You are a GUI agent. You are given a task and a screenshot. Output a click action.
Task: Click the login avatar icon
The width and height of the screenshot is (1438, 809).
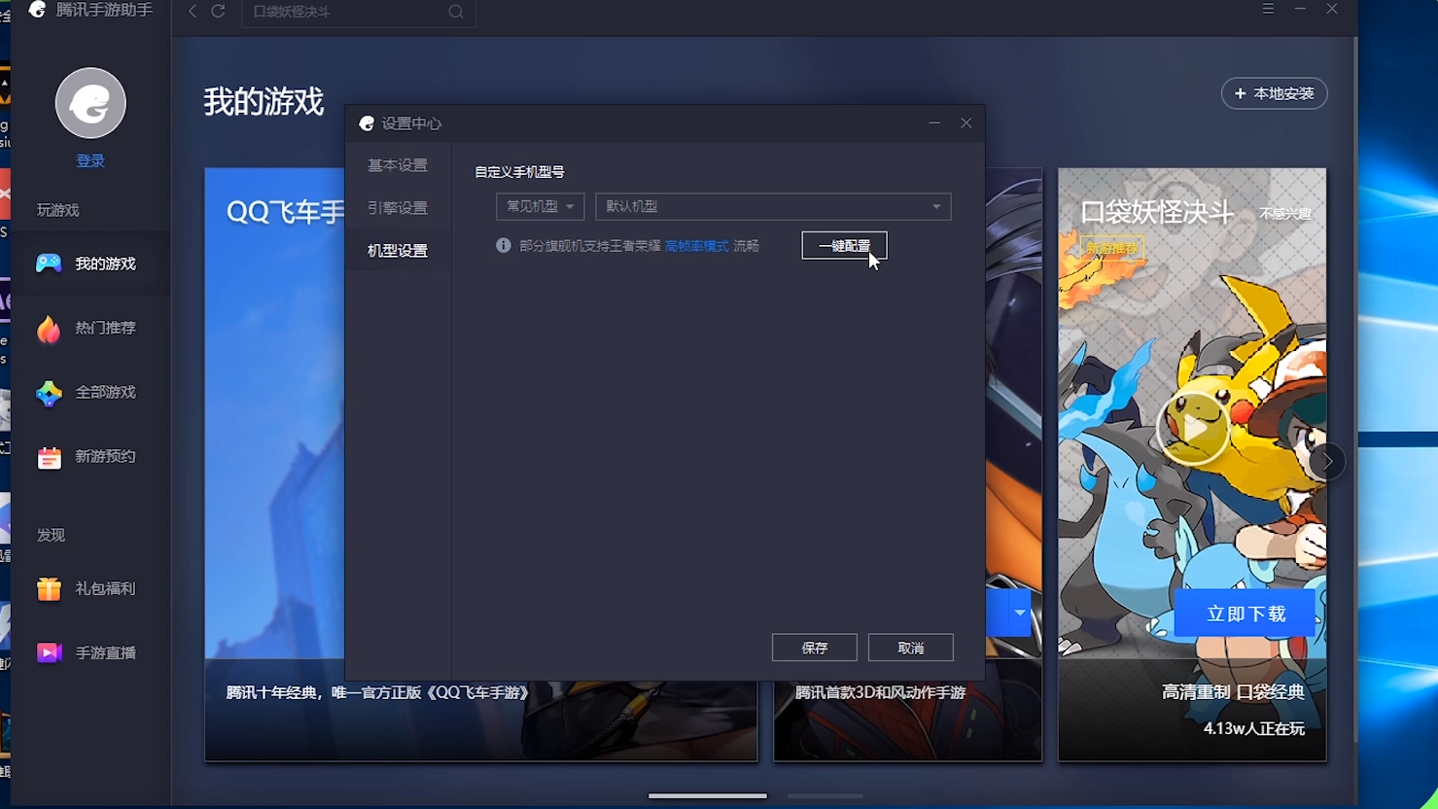point(90,103)
